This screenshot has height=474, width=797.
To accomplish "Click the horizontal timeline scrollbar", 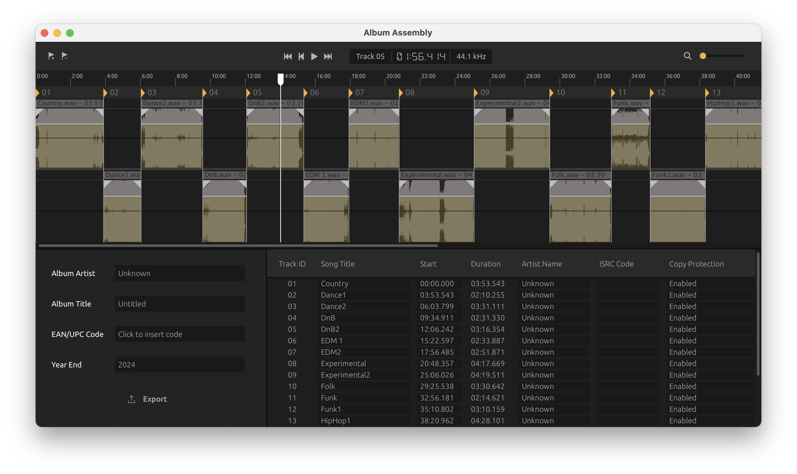I will click(238, 246).
